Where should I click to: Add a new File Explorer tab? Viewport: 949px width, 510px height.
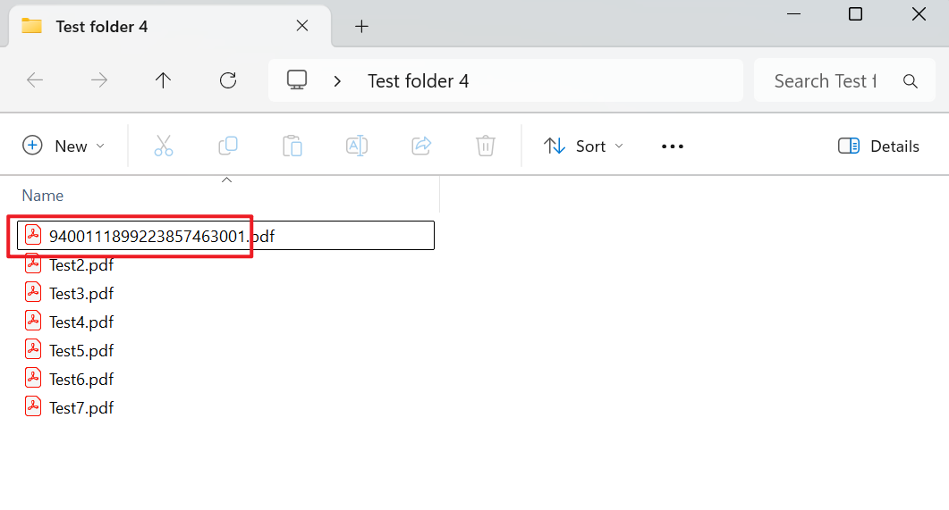pos(361,27)
